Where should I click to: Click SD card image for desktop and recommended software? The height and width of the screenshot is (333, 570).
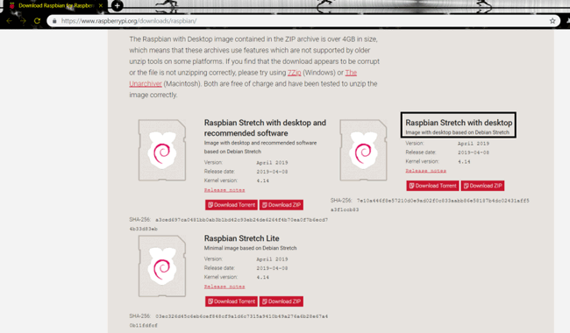coord(162,150)
